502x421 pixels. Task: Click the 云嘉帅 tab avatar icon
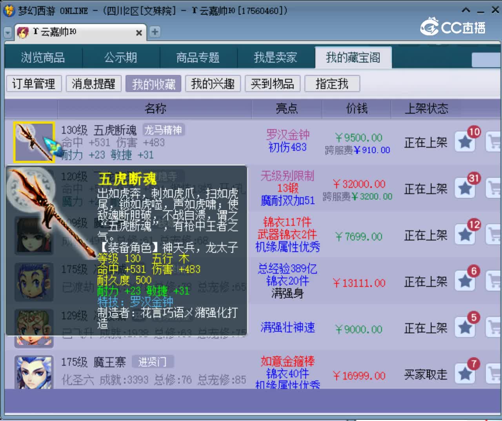(x=23, y=32)
